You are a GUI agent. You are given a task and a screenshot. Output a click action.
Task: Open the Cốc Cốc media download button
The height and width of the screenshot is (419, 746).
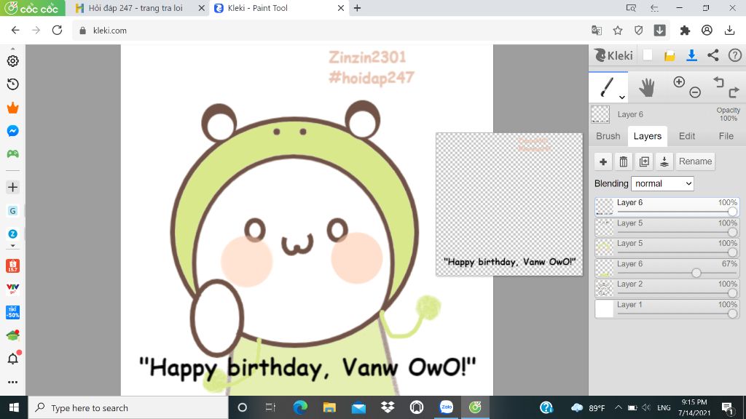[660, 31]
